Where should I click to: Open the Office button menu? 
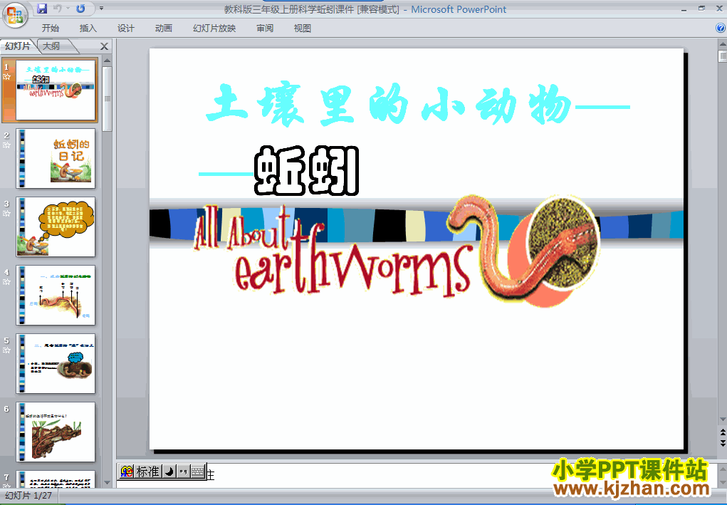(x=15, y=15)
